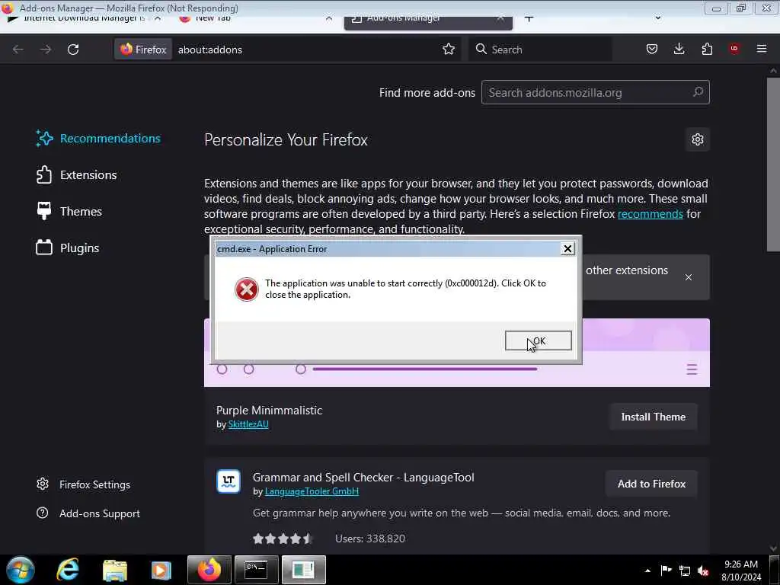
Task: Click the page vertical scrollbar
Action: coord(773,165)
